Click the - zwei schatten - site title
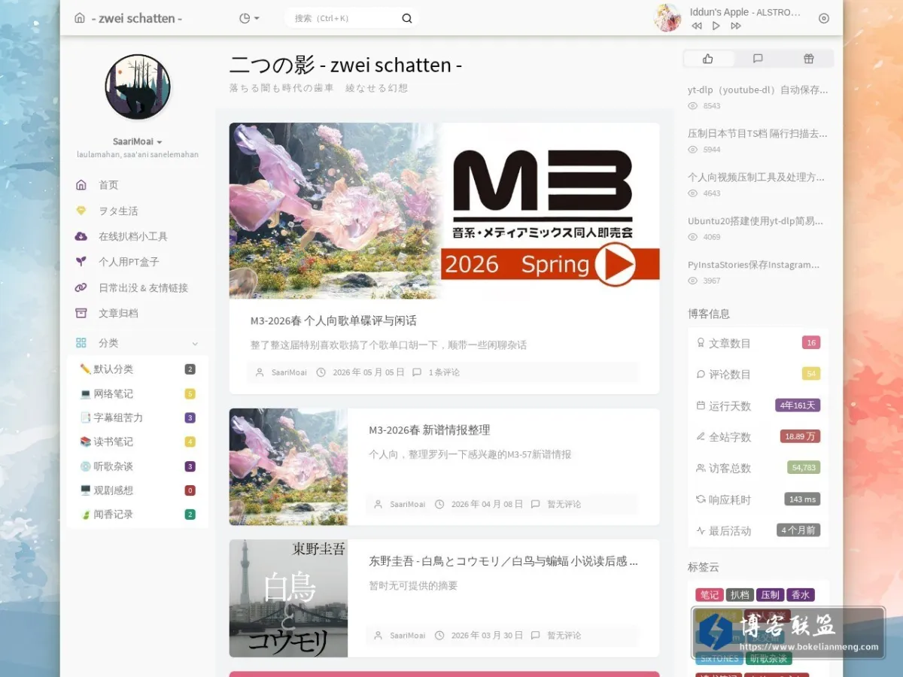 [136, 18]
